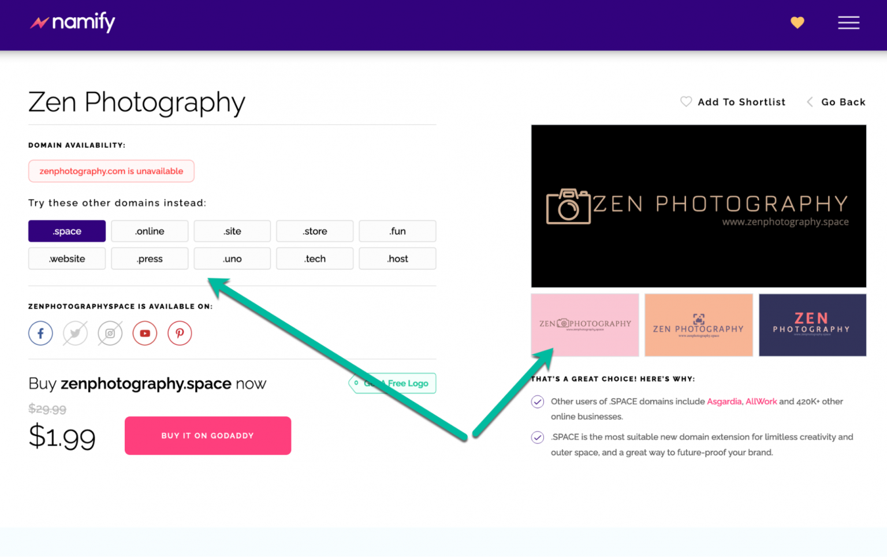
Task: Select the pink logo thumbnail
Action: [584, 325]
